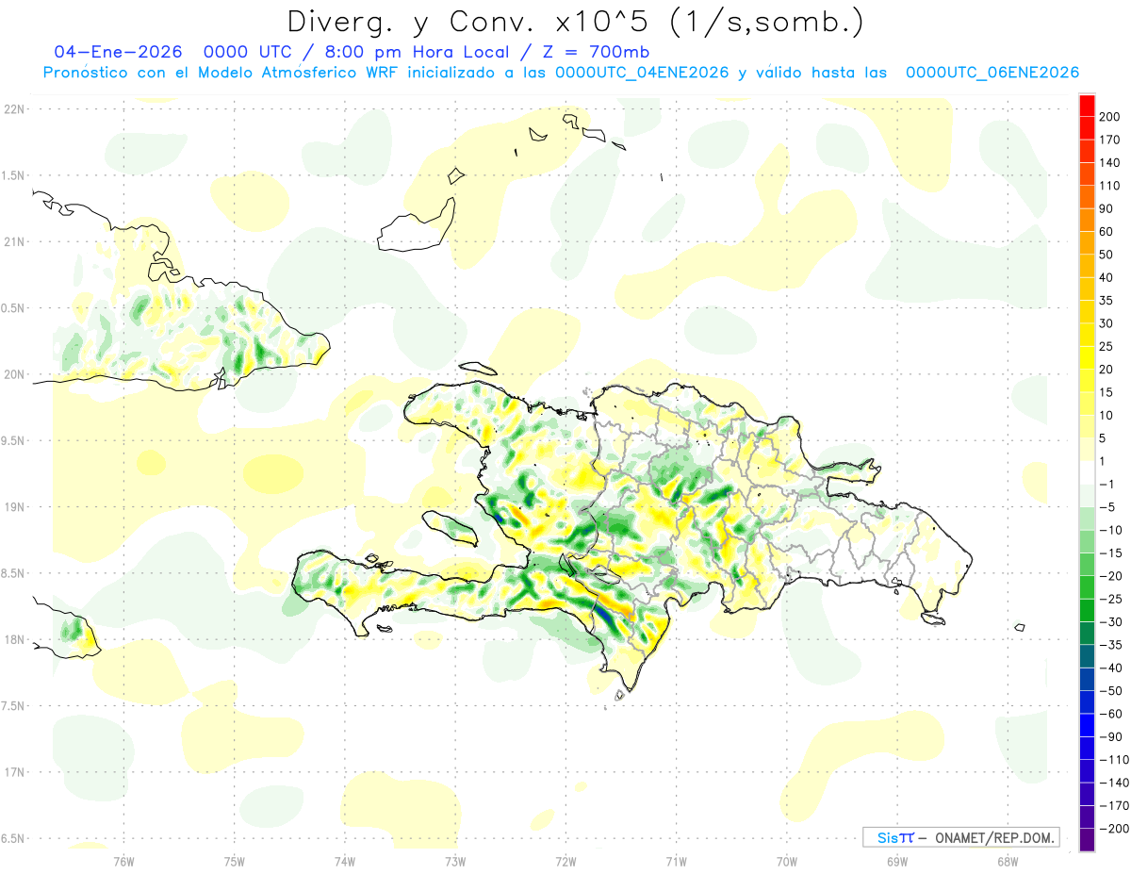This screenshot has height=874, width=1131.
Task: Click the '18N' latitude label
Action: point(14,639)
